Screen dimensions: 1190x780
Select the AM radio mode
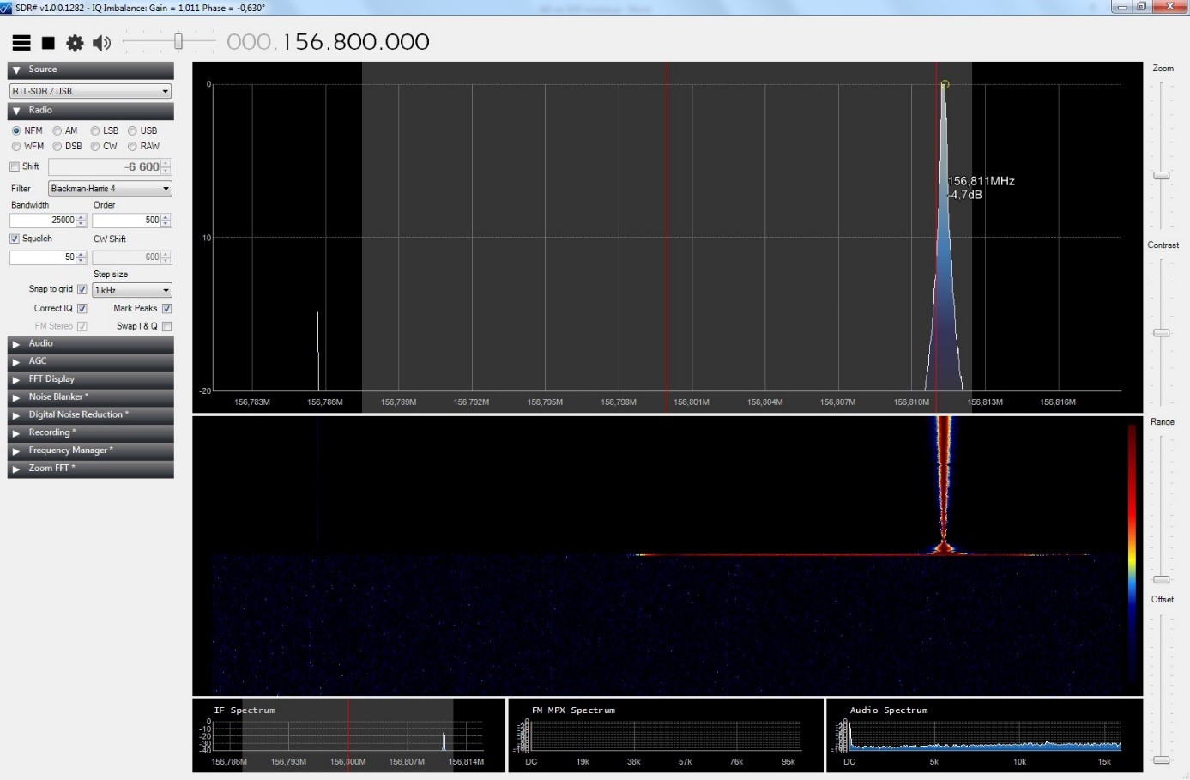point(57,131)
